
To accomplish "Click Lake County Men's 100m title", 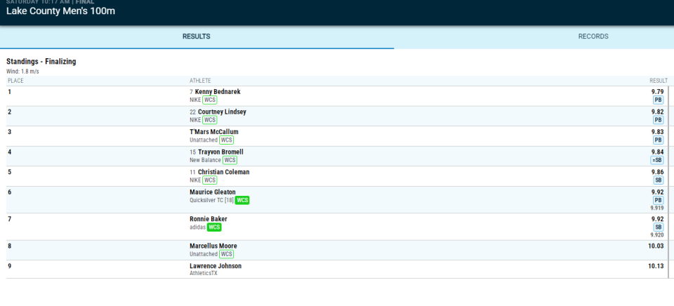I will point(60,11).
